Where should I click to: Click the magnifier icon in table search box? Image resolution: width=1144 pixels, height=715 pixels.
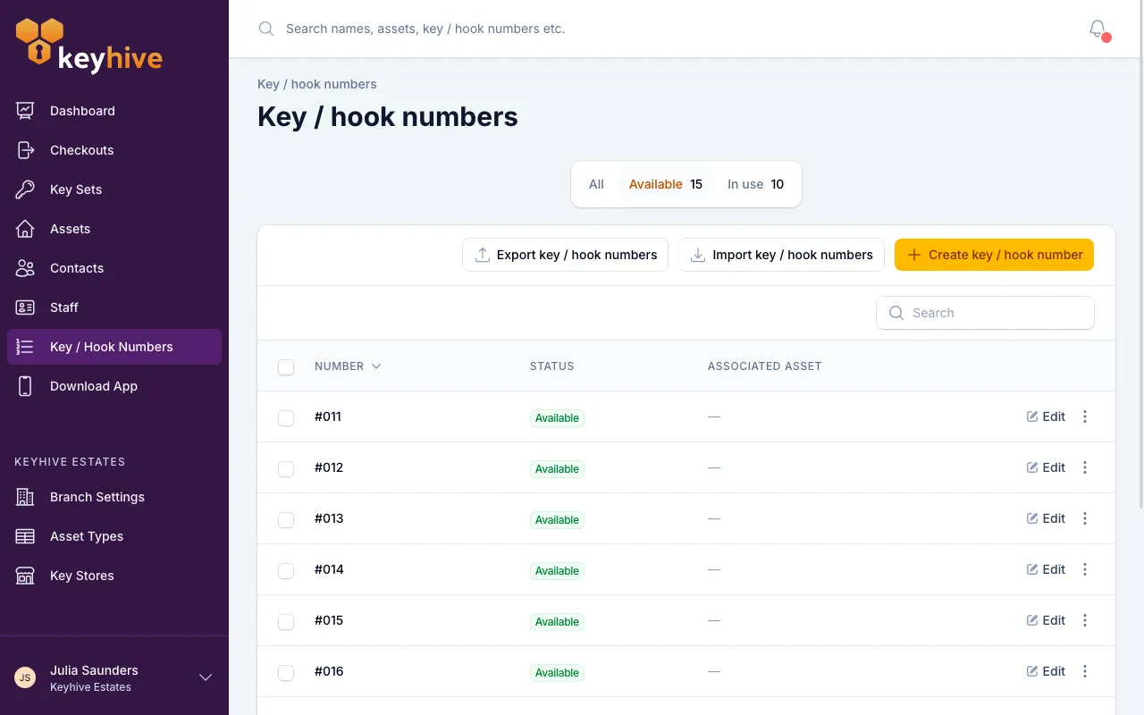click(896, 313)
